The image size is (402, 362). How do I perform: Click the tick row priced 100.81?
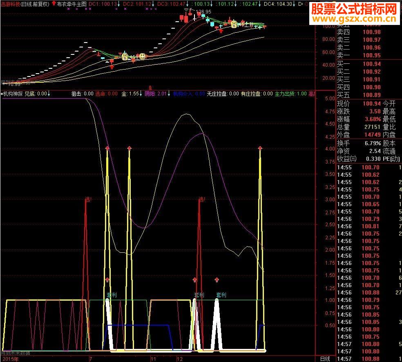click(x=369, y=226)
